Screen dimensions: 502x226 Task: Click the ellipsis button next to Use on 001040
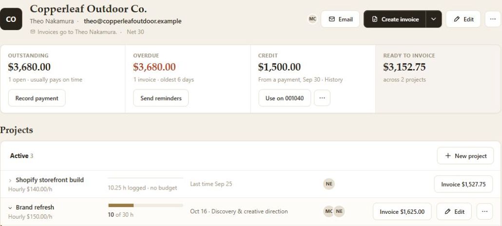(322, 98)
